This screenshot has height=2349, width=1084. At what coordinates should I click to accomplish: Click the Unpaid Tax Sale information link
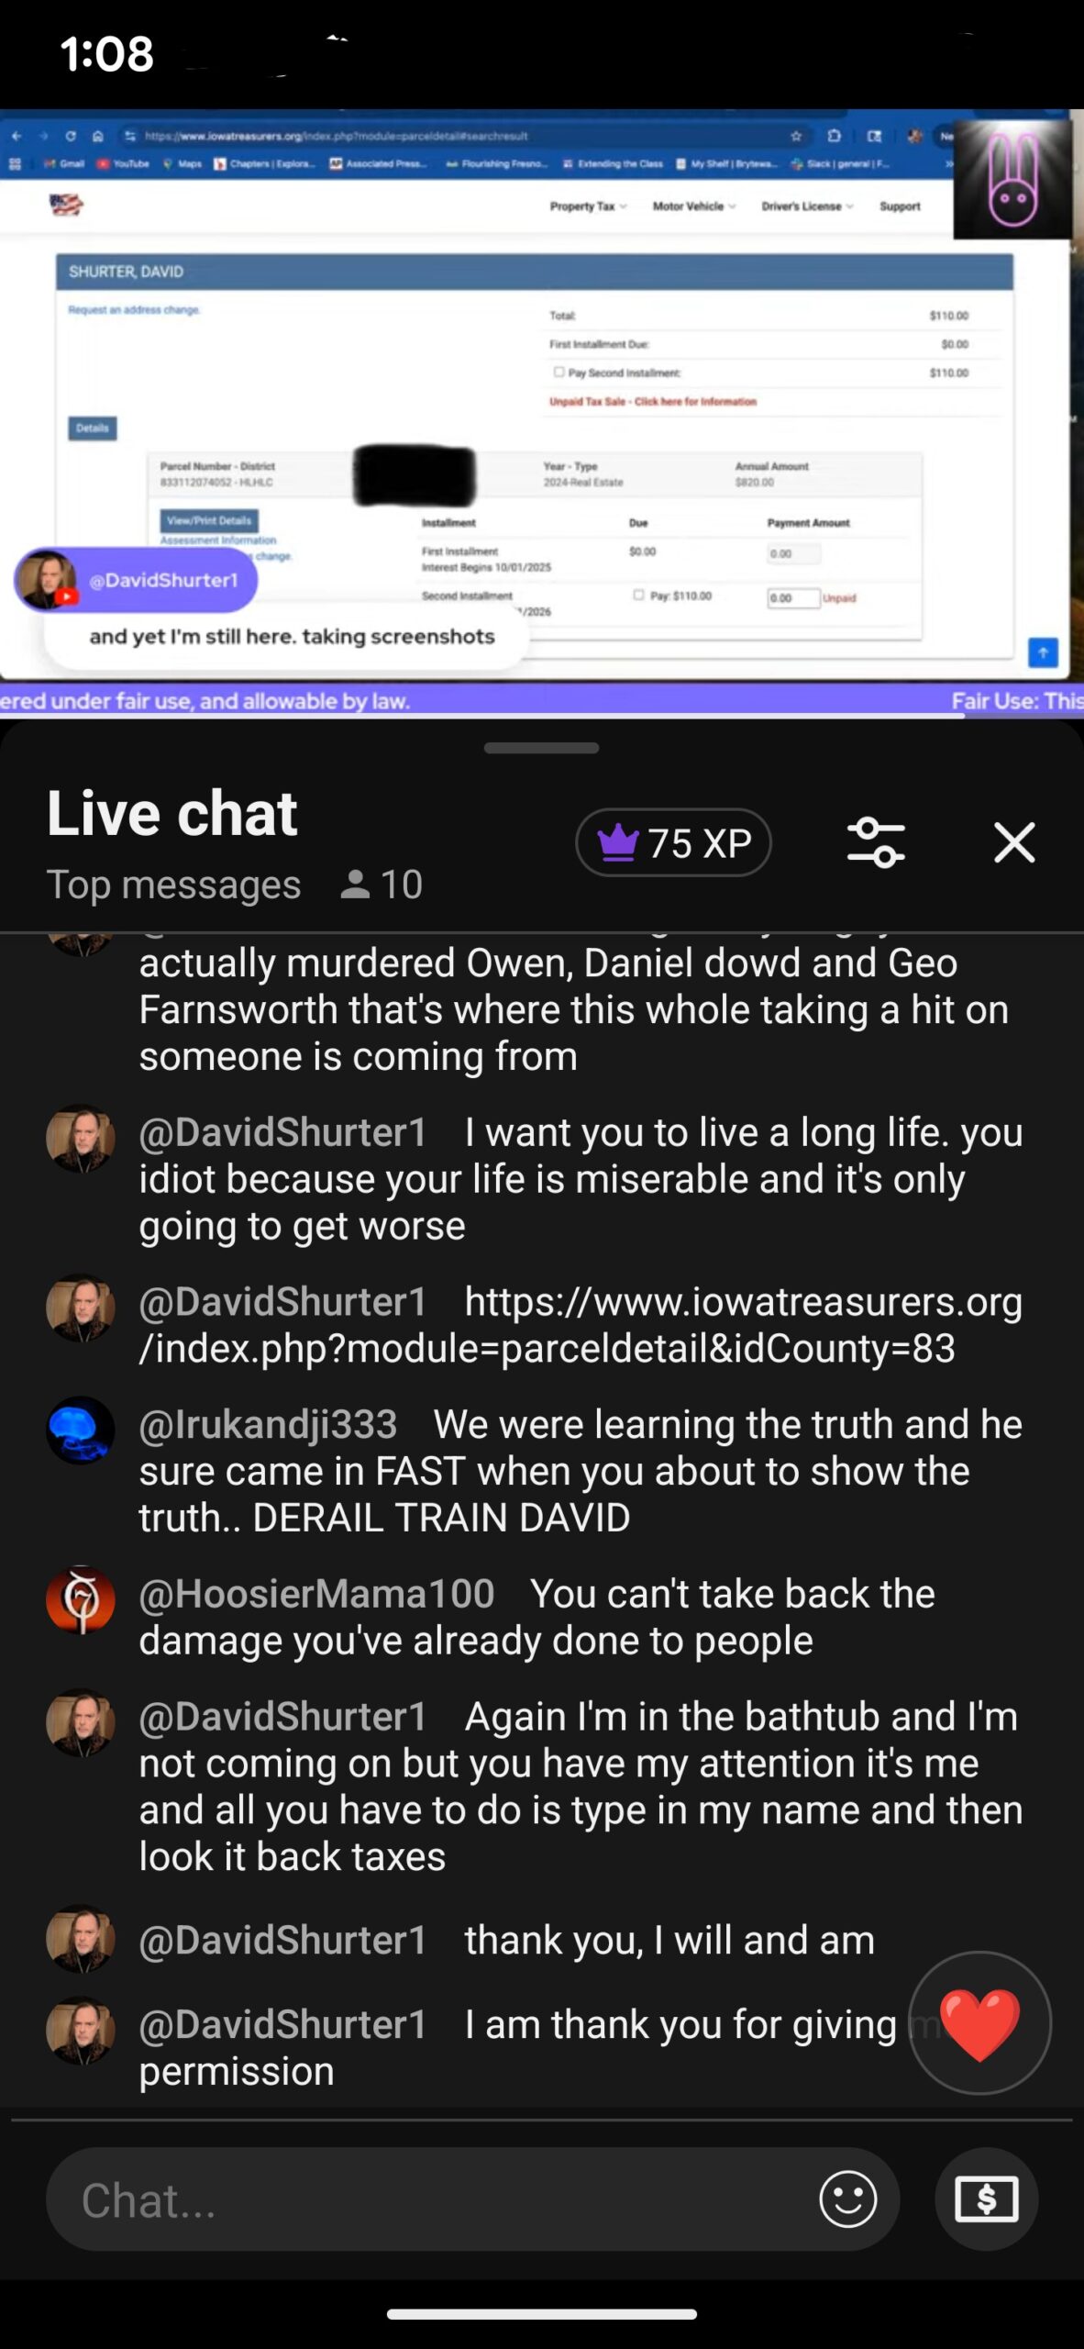[x=653, y=401]
